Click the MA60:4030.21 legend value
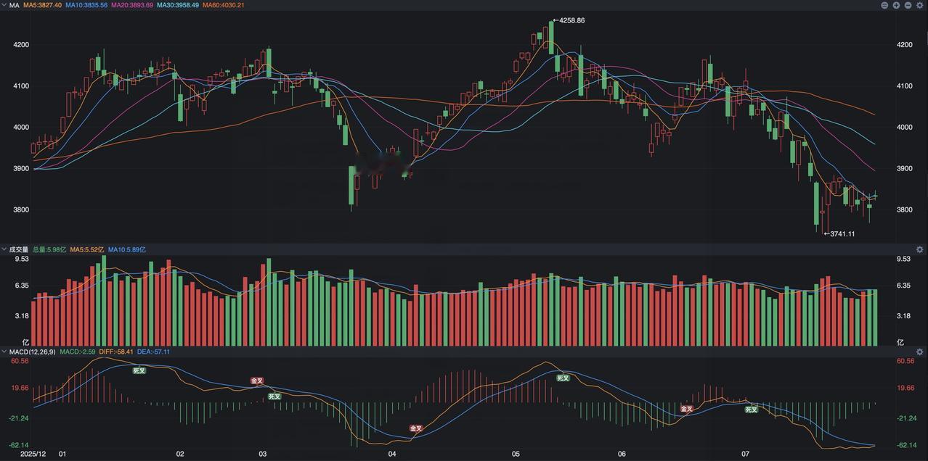Image resolution: width=928 pixels, height=461 pixels. [x=224, y=5]
